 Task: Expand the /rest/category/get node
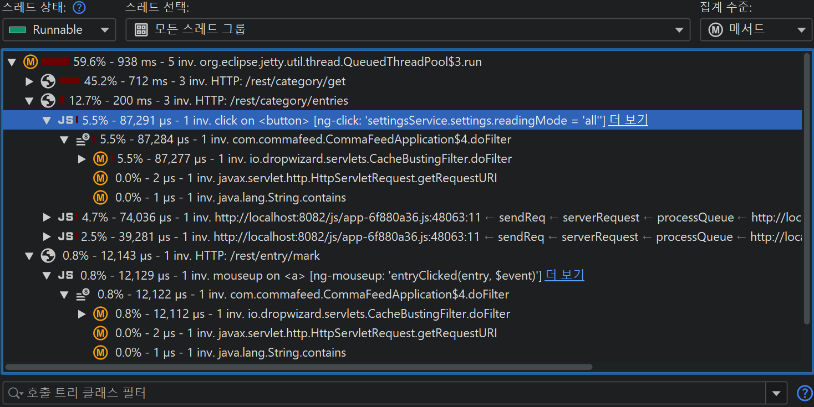pyautogui.click(x=30, y=81)
